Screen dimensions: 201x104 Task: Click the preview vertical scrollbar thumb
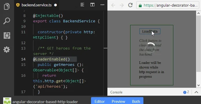198,44
